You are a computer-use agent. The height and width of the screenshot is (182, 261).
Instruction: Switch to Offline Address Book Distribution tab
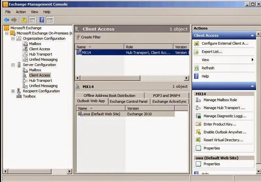110,96
